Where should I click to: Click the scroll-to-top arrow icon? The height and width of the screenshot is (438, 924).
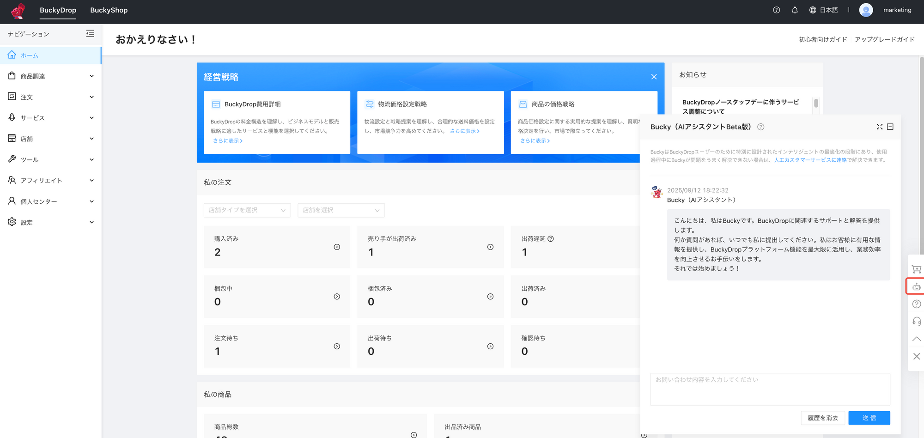(917, 339)
